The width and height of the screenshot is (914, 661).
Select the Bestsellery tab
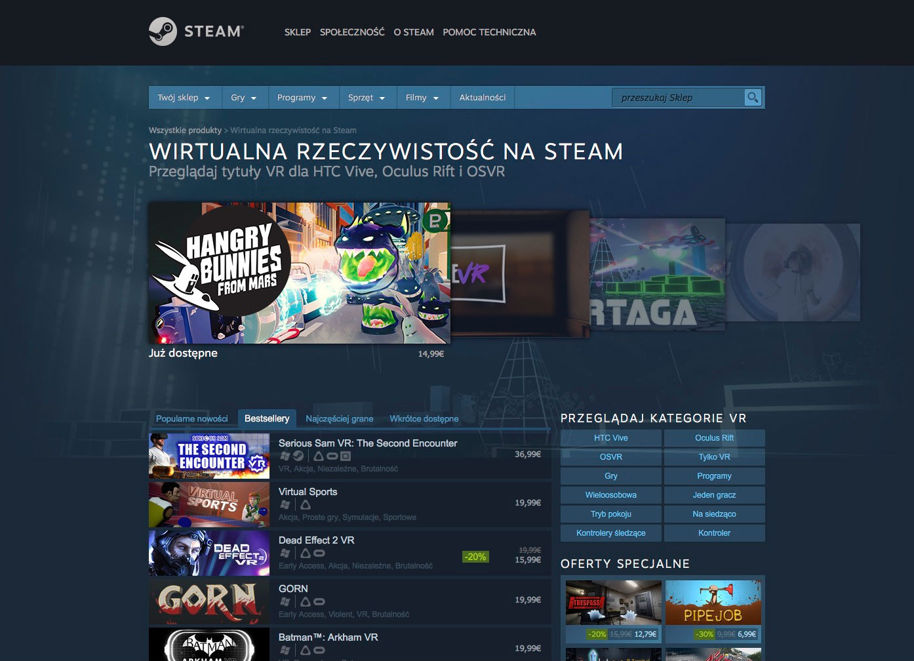[x=267, y=418]
